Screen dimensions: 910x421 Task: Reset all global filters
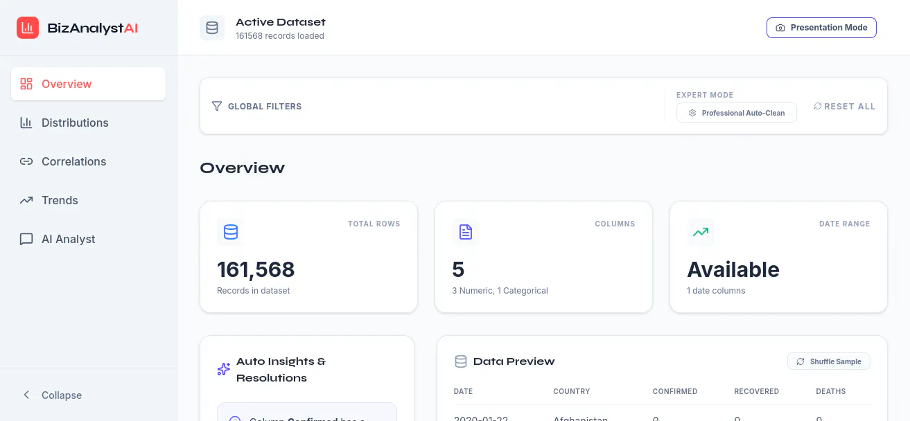pyautogui.click(x=844, y=106)
